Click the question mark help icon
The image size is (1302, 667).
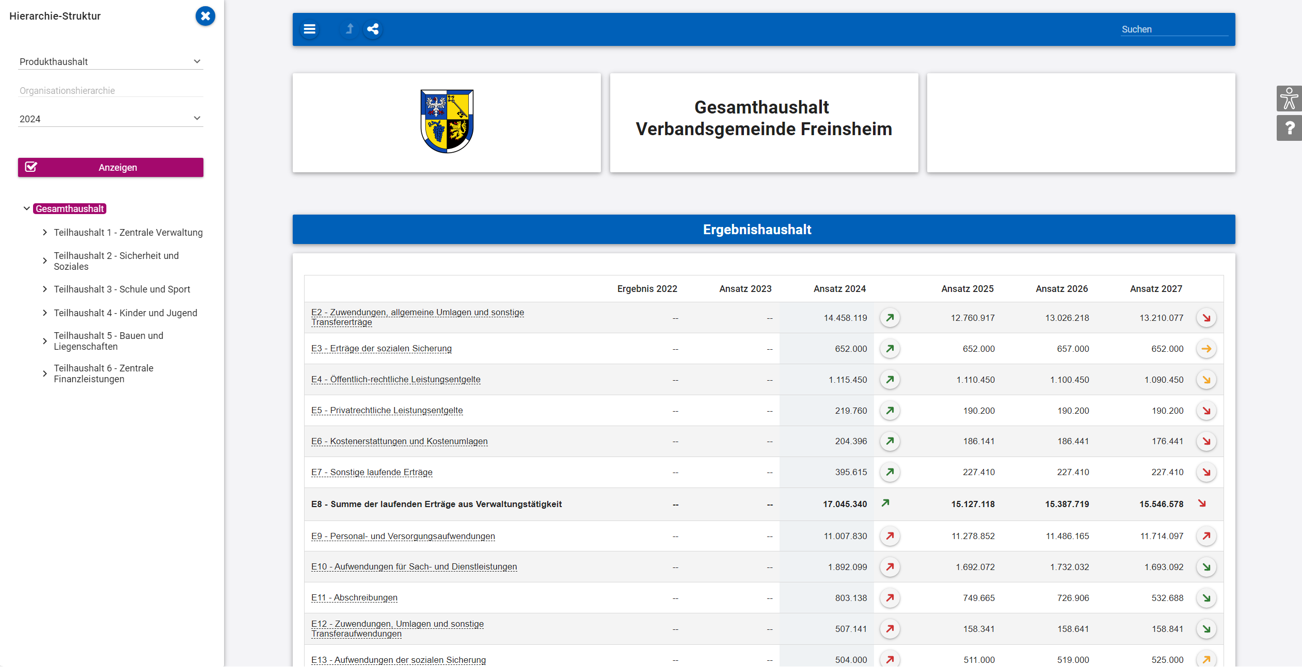click(x=1289, y=128)
